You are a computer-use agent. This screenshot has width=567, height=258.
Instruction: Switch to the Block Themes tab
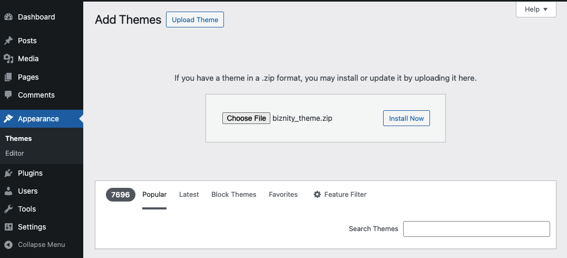point(233,195)
